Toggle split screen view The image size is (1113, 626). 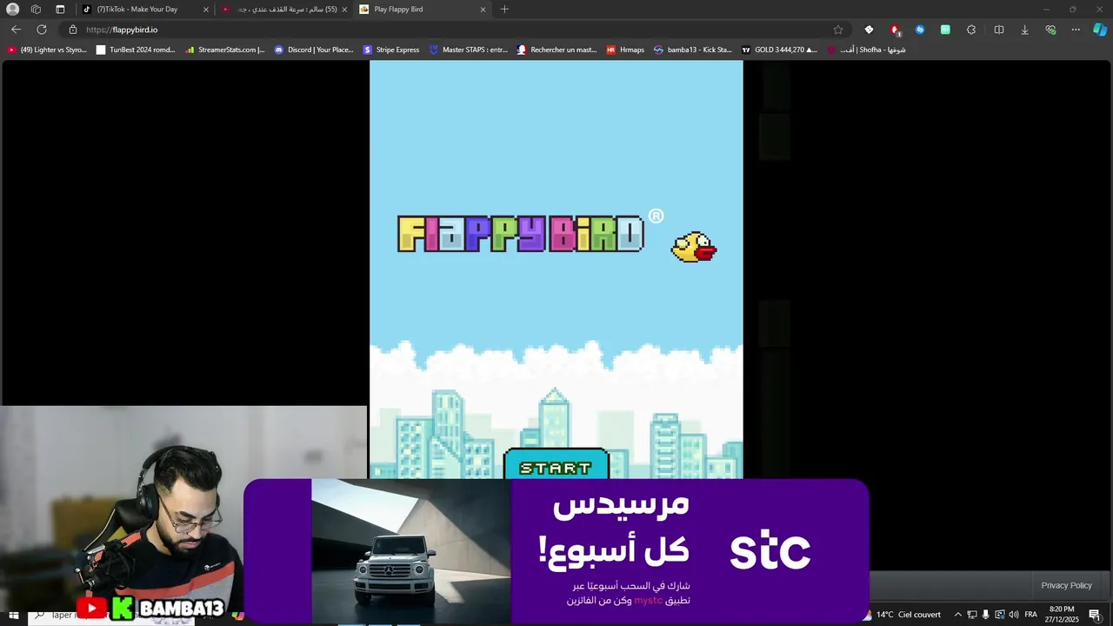click(x=999, y=30)
